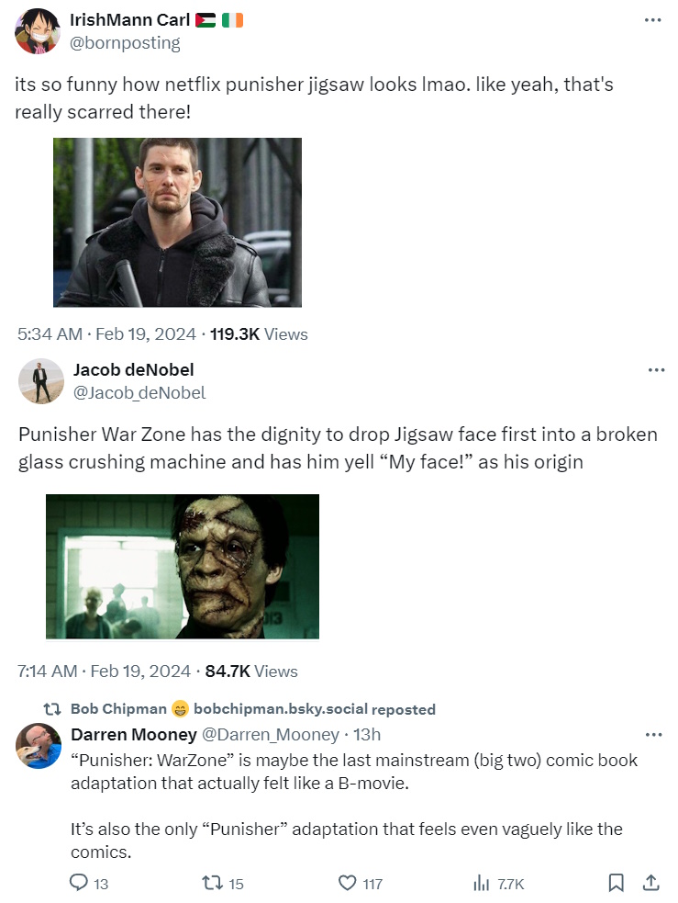Visit the @Jacob_deNobel handle link
Screen dimensions: 678x903
point(139,393)
